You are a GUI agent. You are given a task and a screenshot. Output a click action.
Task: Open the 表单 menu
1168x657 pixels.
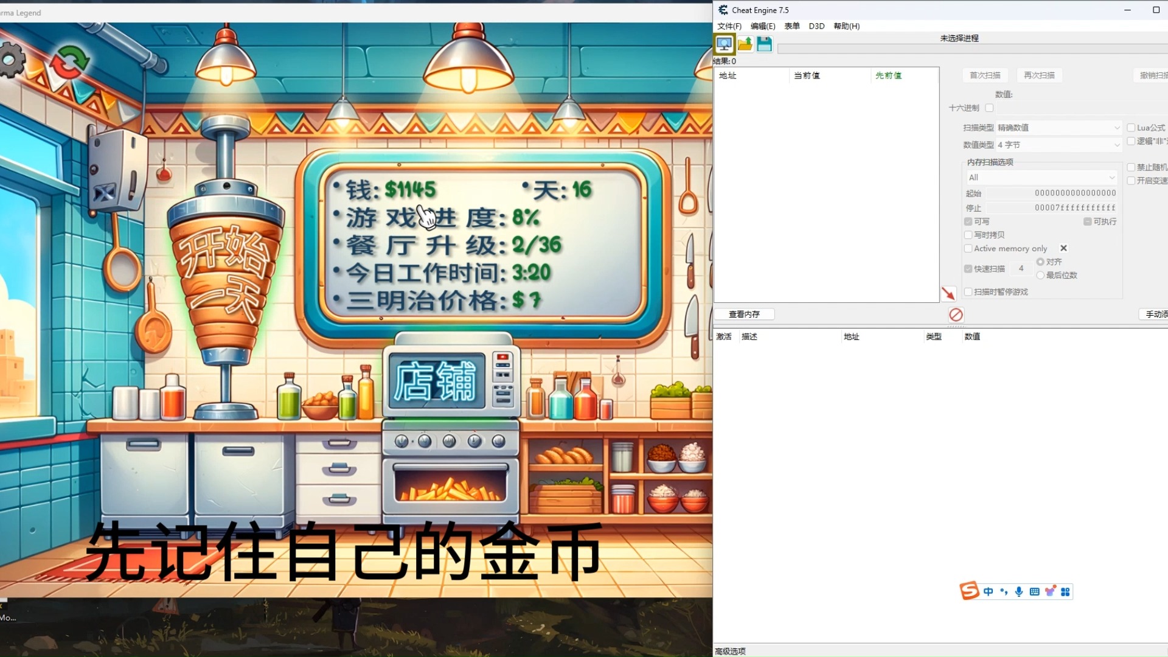point(792,26)
